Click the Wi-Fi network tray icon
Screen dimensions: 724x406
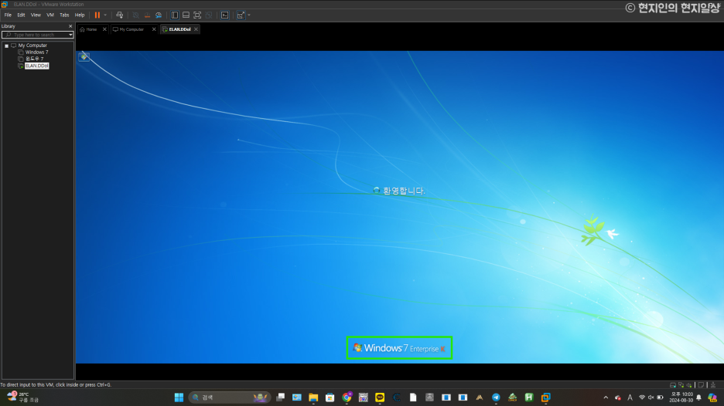(642, 398)
